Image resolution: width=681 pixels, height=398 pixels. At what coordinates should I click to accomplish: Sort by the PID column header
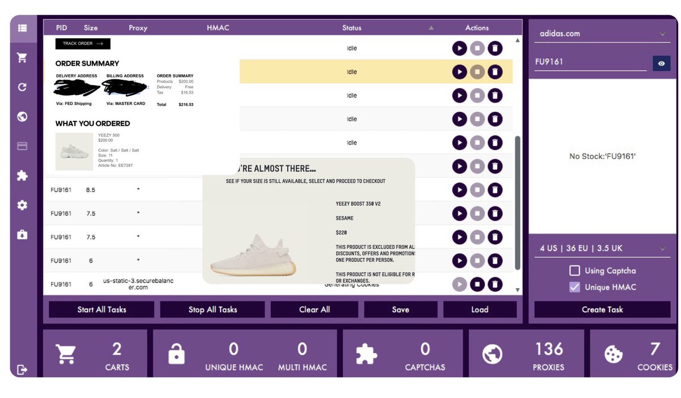click(61, 28)
